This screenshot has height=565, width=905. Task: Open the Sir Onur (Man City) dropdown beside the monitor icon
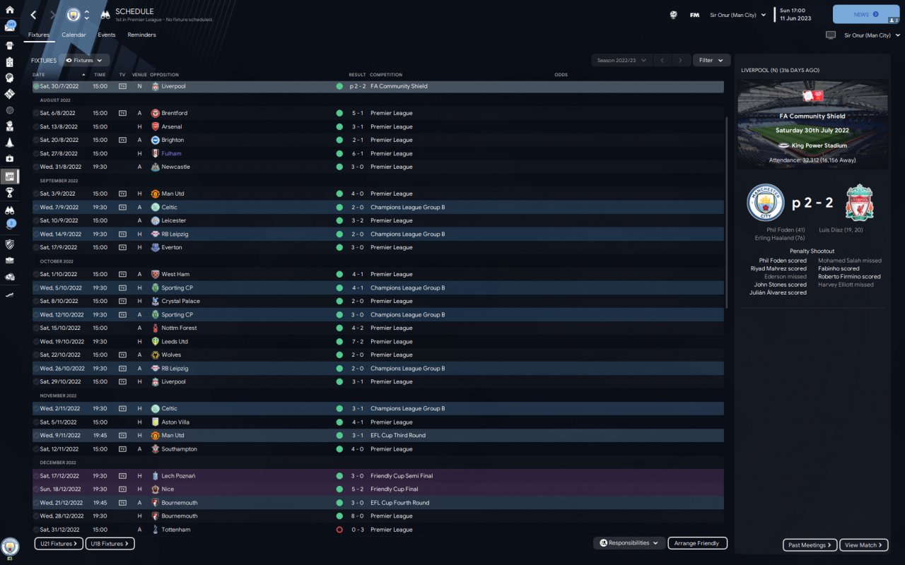(872, 35)
